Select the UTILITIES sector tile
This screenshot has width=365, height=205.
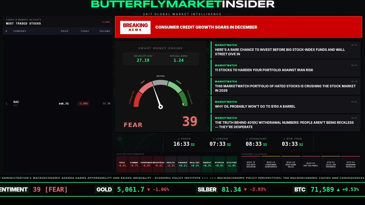tap(232, 164)
